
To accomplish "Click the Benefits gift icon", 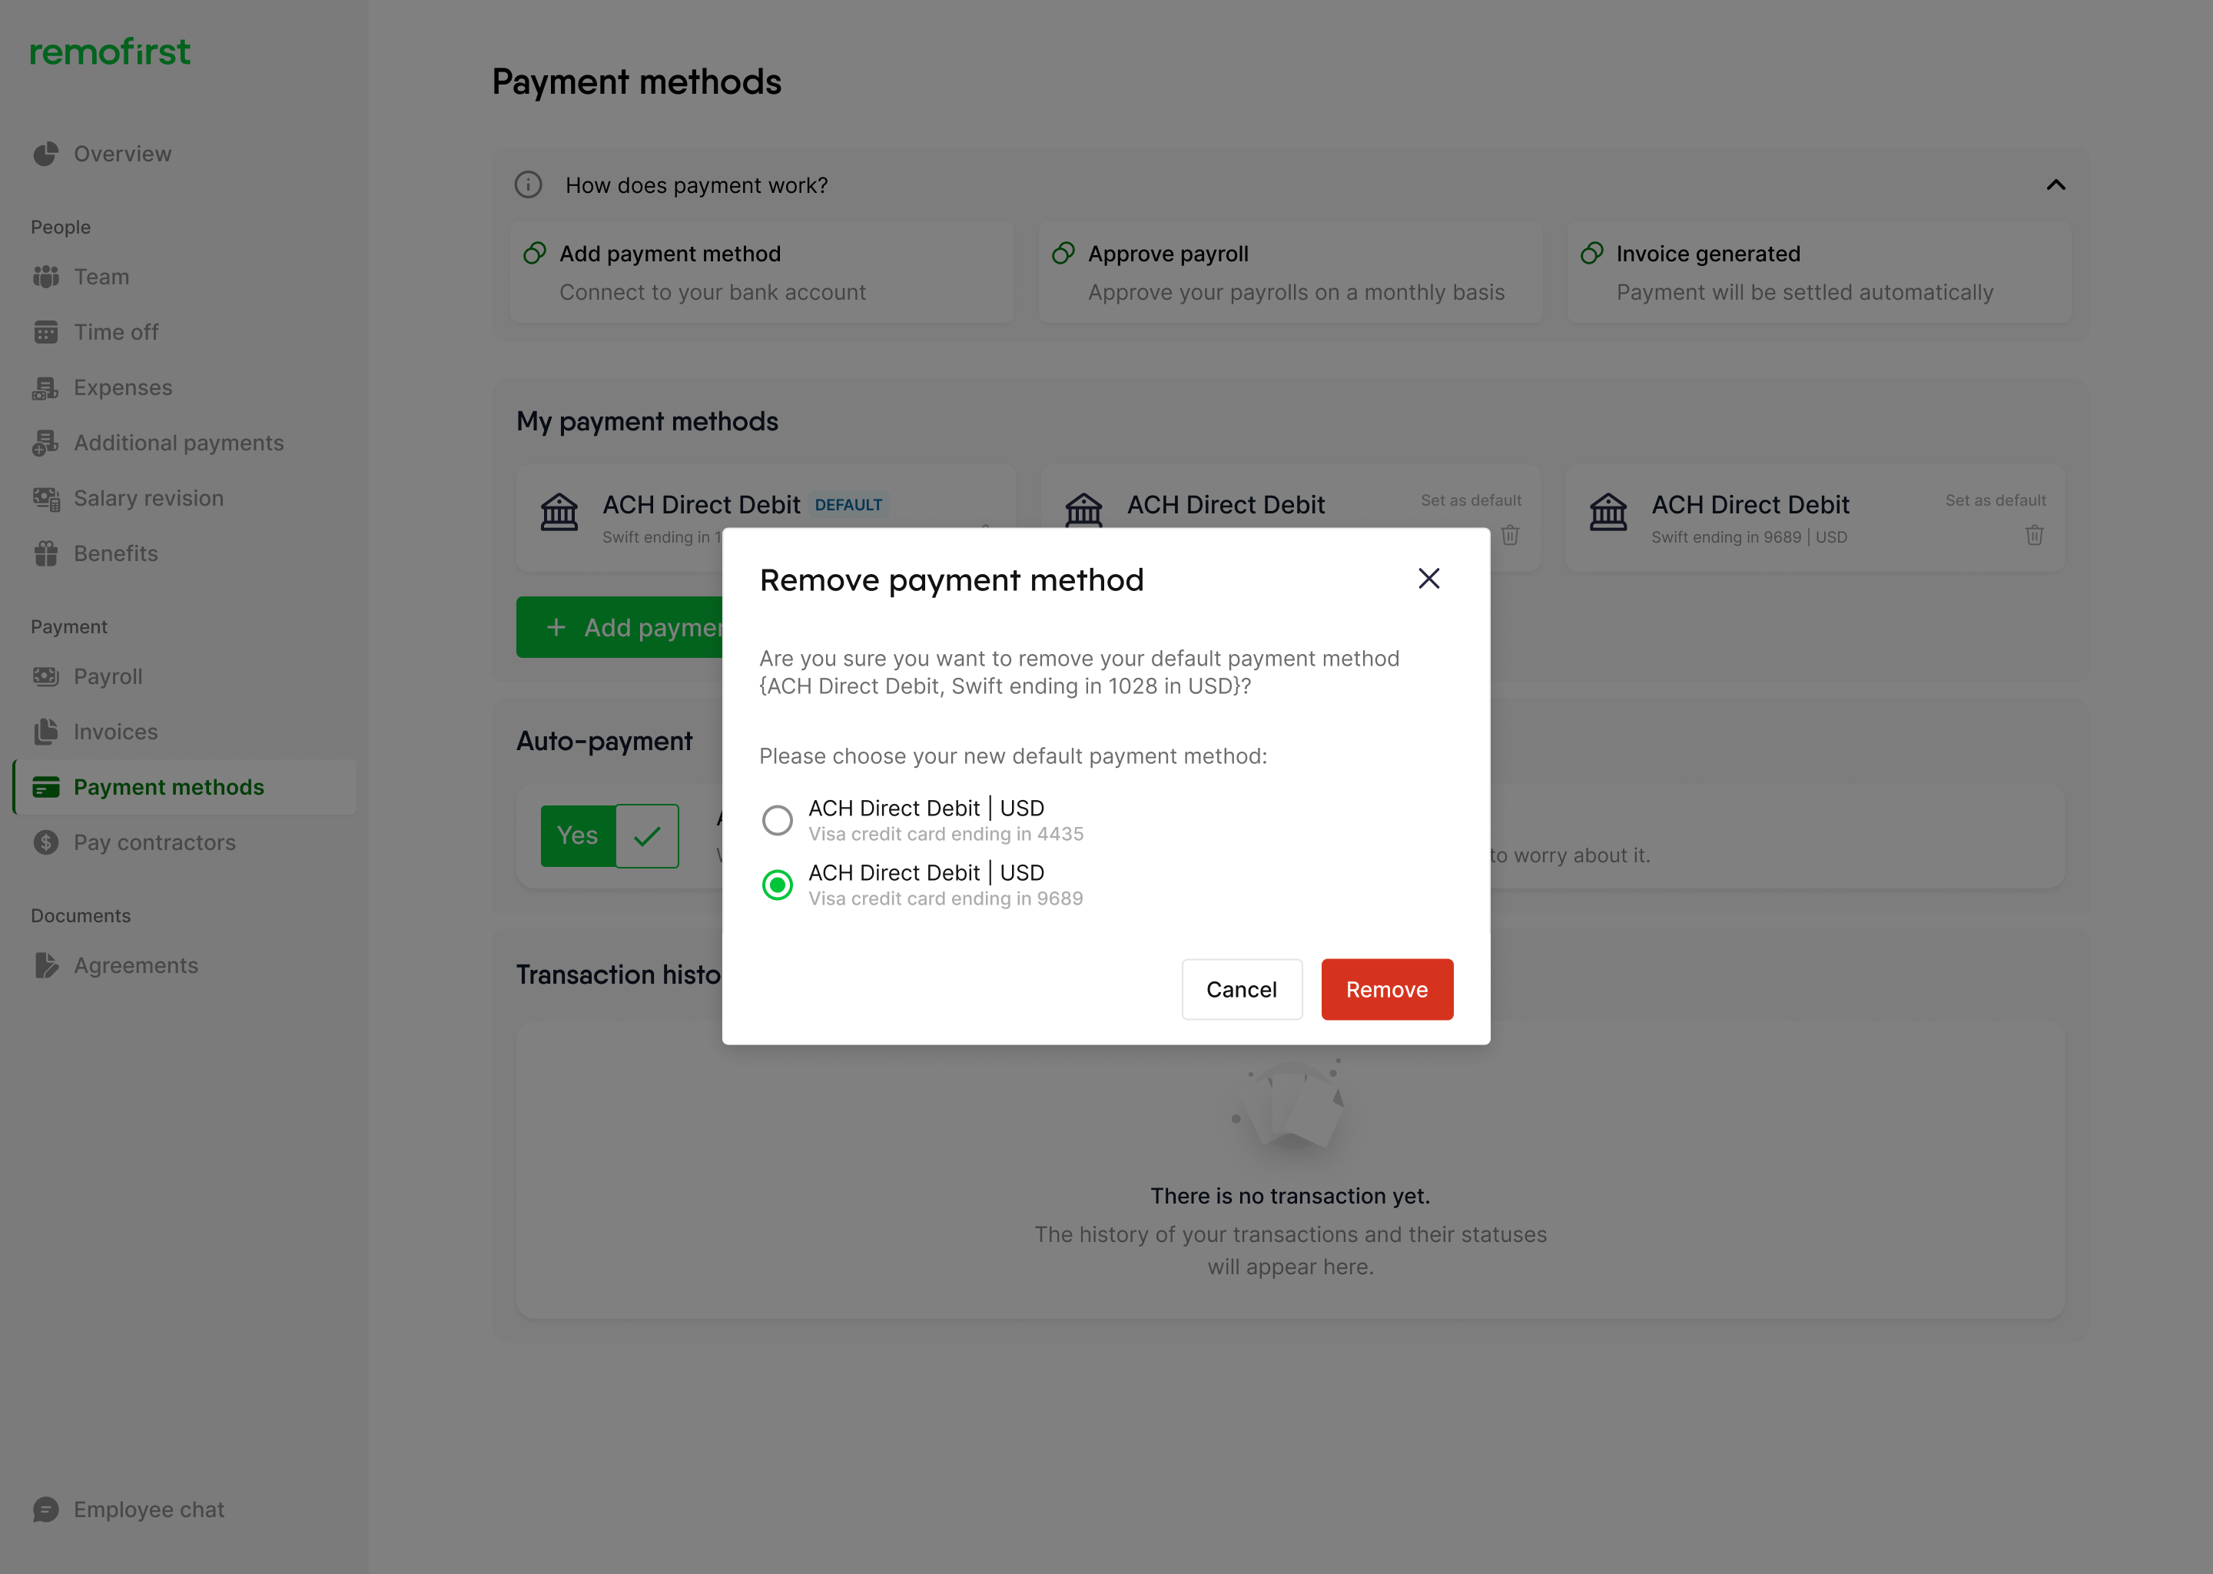I will tap(45, 553).
